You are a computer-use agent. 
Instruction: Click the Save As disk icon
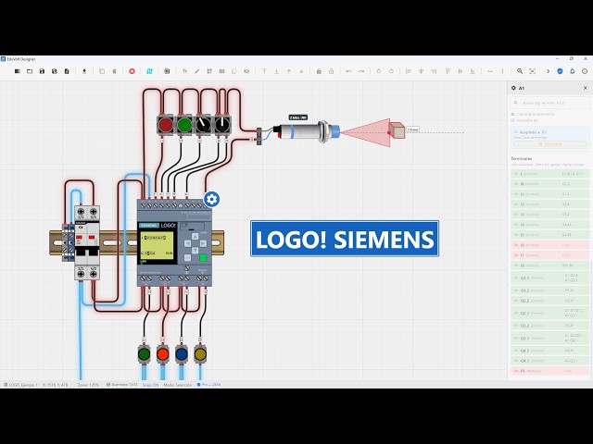[55, 71]
